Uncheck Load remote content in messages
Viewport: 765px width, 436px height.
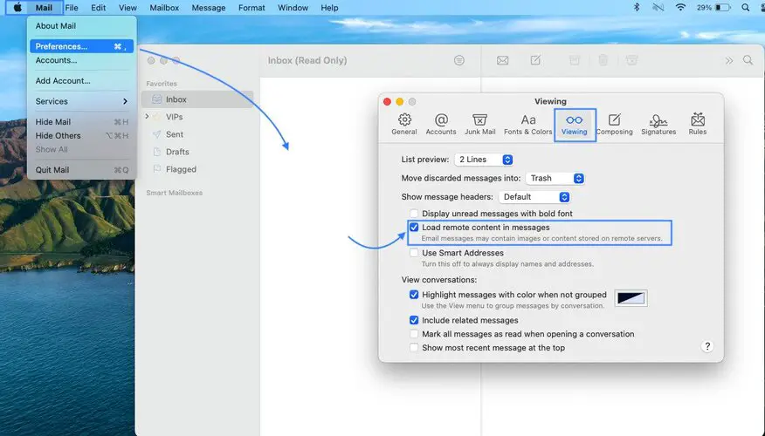click(415, 228)
